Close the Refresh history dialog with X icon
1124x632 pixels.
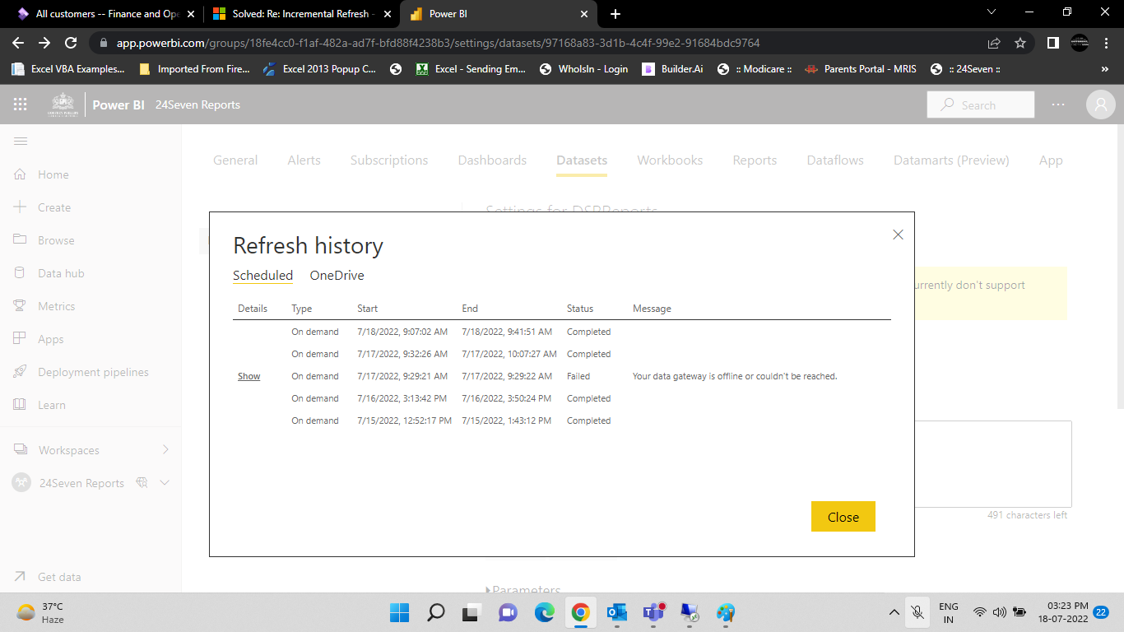pyautogui.click(x=898, y=235)
